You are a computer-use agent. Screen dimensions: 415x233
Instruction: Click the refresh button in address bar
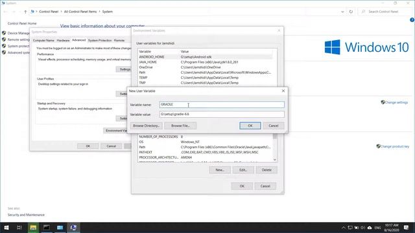[x=351, y=12]
